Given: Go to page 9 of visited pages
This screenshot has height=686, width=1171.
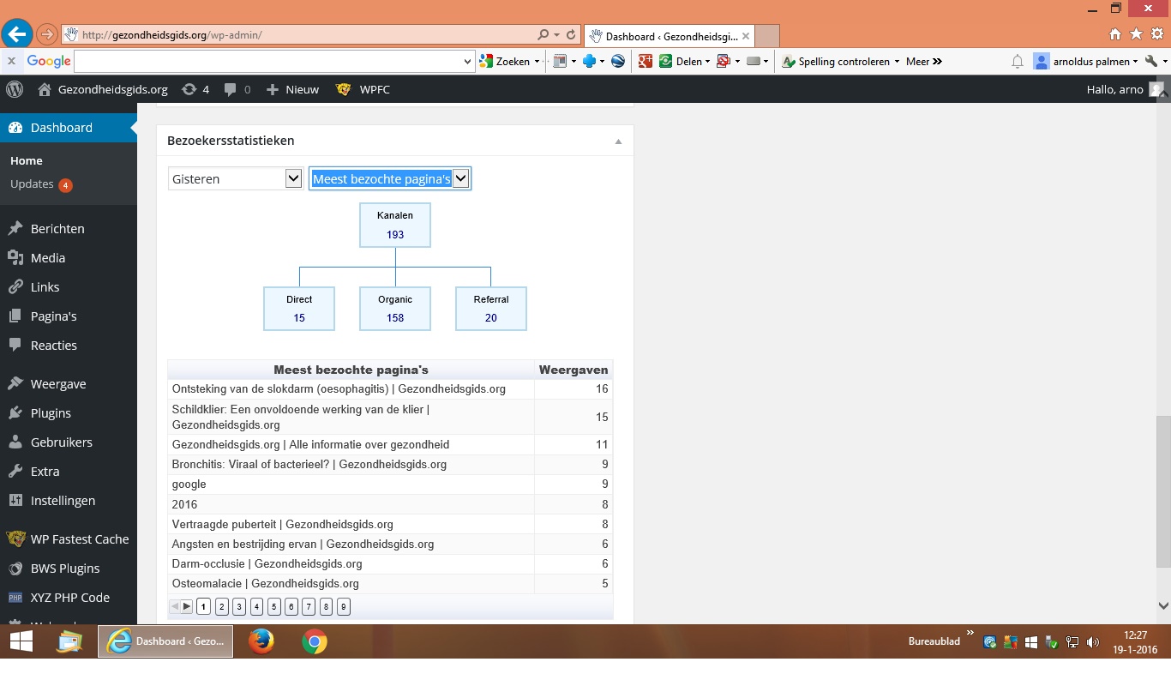Looking at the screenshot, I should pyautogui.click(x=343, y=607).
